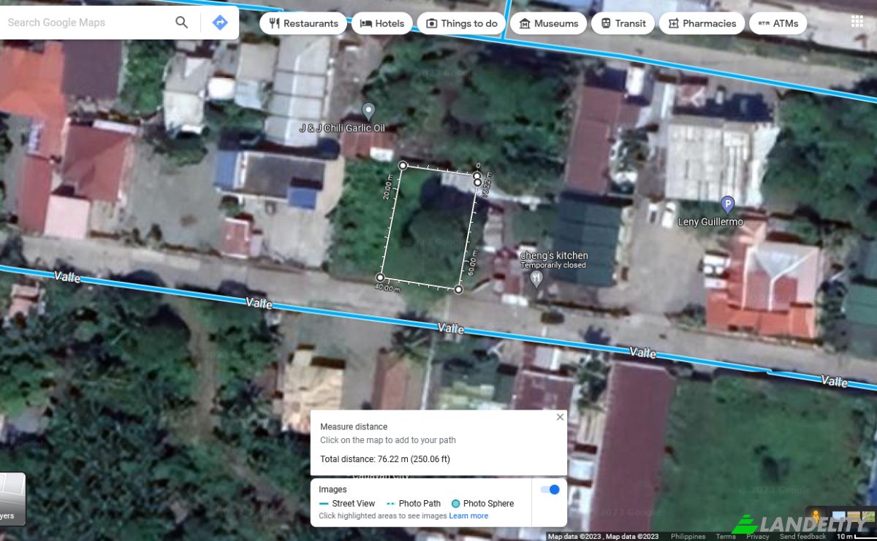Click the search magnifier icon
The height and width of the screenshot is (541, 877).
click(182, 23)
